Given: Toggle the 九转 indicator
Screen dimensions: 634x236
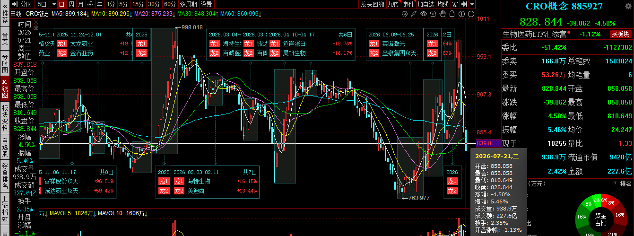Looking at the screenshot, I should pyautogui.click(x=393, y=4).
